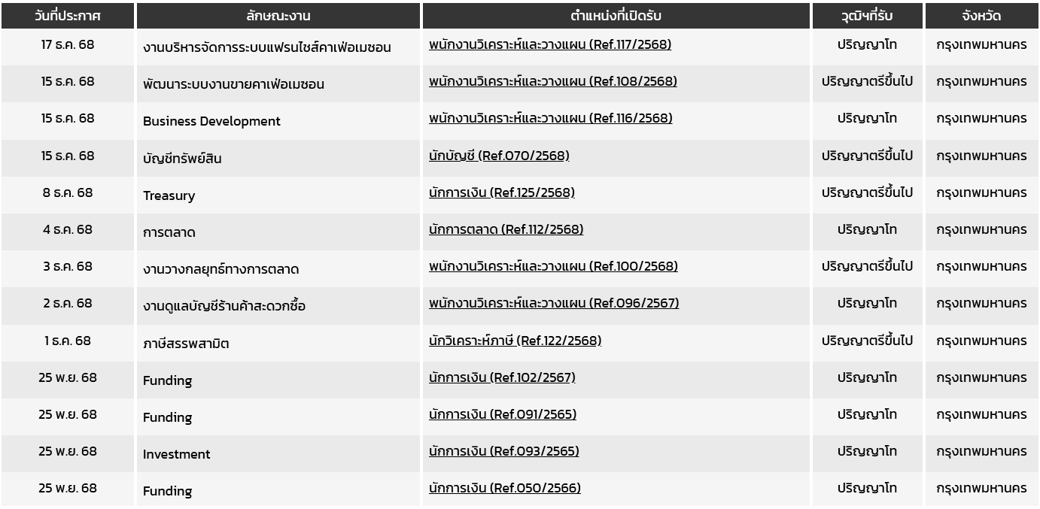Click the Investment job type cell
The width and height of the screenshot is (1040, 509).
click(x=177, y=454)
